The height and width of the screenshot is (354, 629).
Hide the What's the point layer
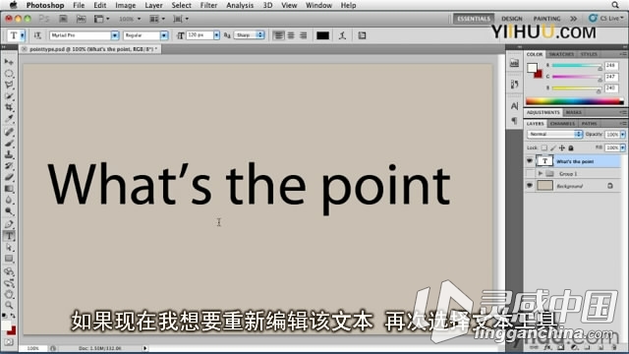(x=530, y=161)
